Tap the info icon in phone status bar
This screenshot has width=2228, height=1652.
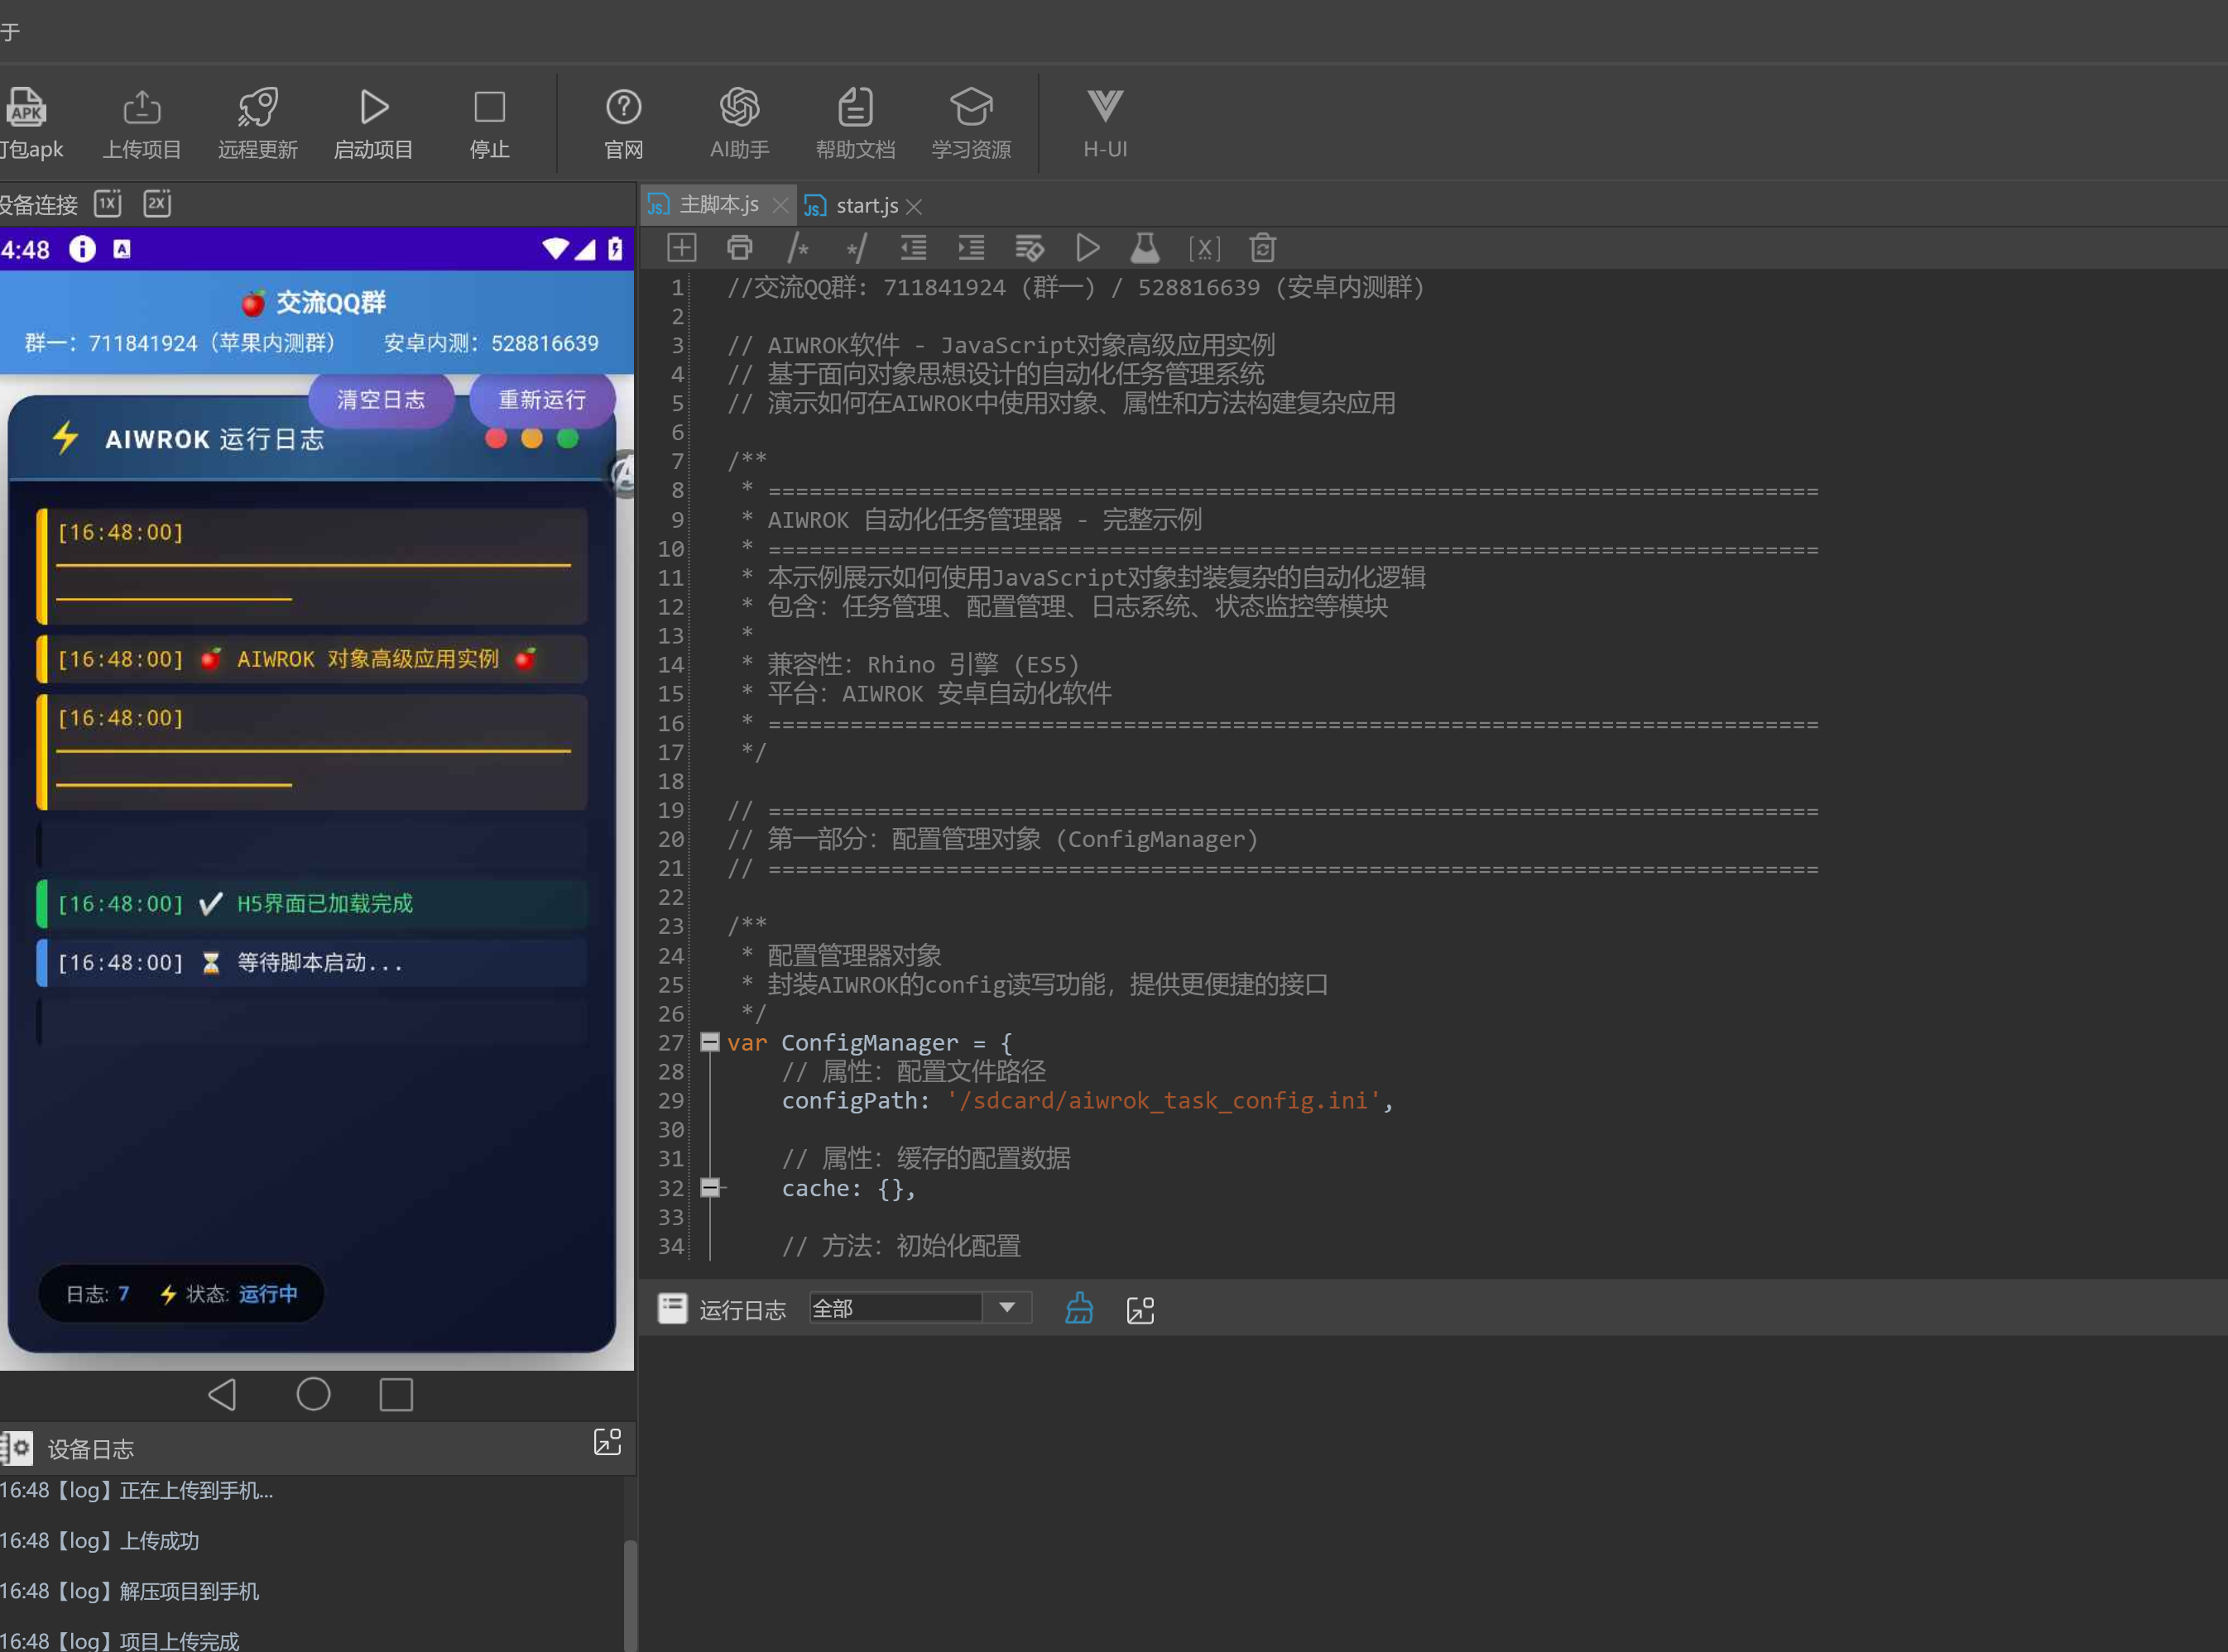82,249
